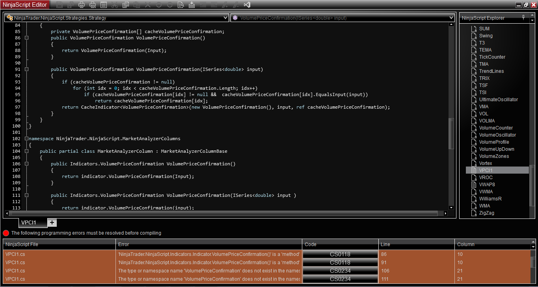The height and width of the screenshot is (287, 538).
Task: Collapse the class at line 104
Action: (27, 151)
